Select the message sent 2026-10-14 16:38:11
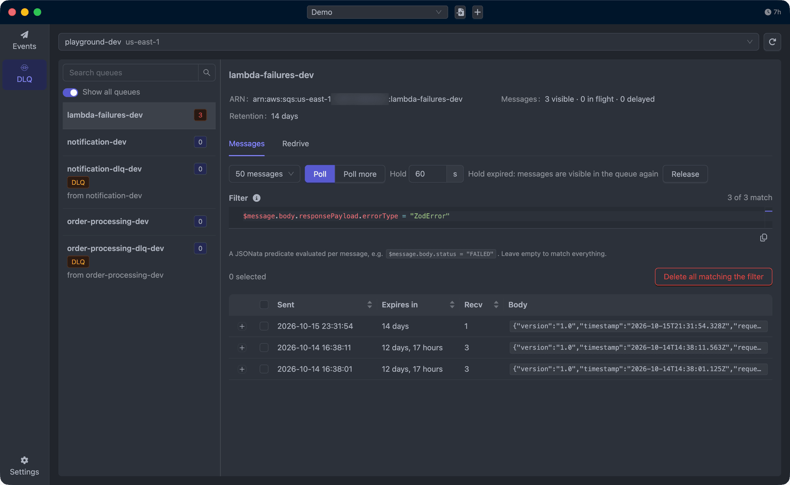Screen dimensions: 790x485 [x=264, y=348]
